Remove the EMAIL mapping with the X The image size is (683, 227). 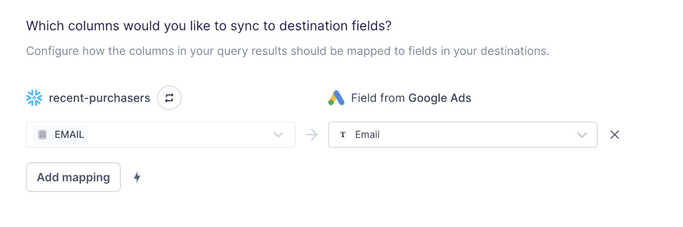click(615, 135)
